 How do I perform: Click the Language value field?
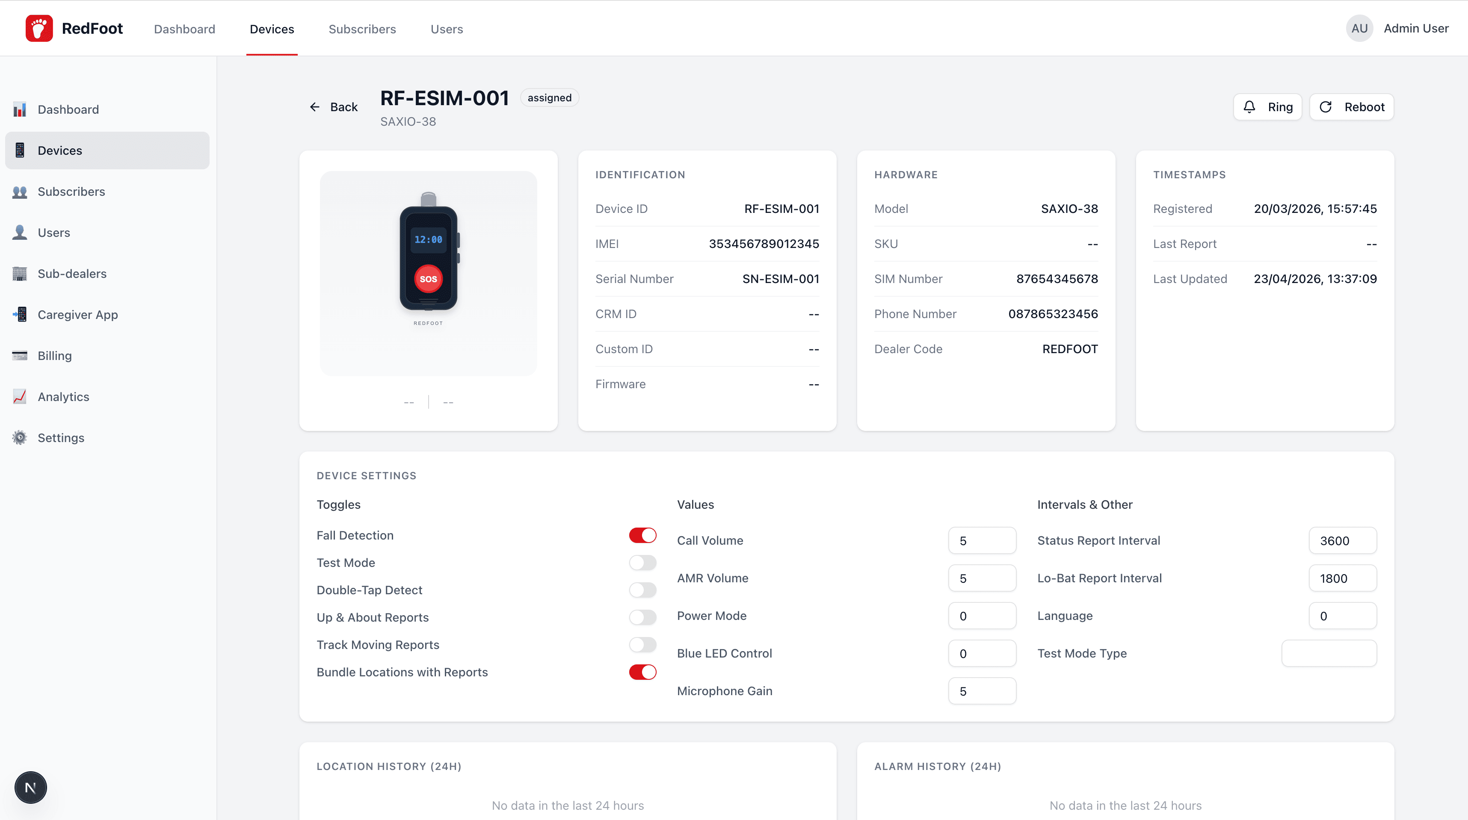click(x=1343, y=616)
